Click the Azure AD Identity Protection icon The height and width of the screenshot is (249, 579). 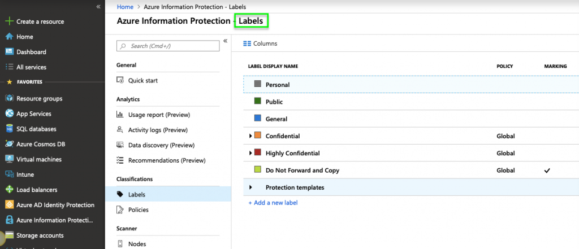click(x=9, y=205)
